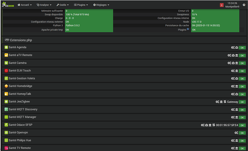Click the Montpellier9 name under the clock
Screen dimensions: 248x151
click(232, 6)
